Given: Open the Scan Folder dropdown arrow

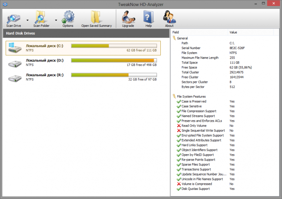Looking at the screenshot, I should (x=56, y=20).
